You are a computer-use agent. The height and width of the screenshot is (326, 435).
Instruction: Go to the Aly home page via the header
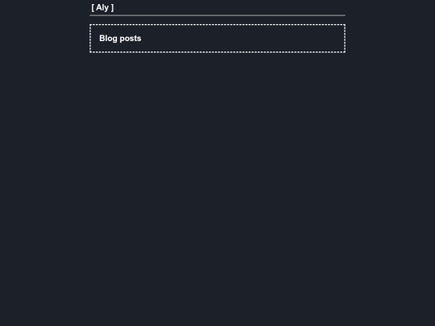tap(102, 8)
